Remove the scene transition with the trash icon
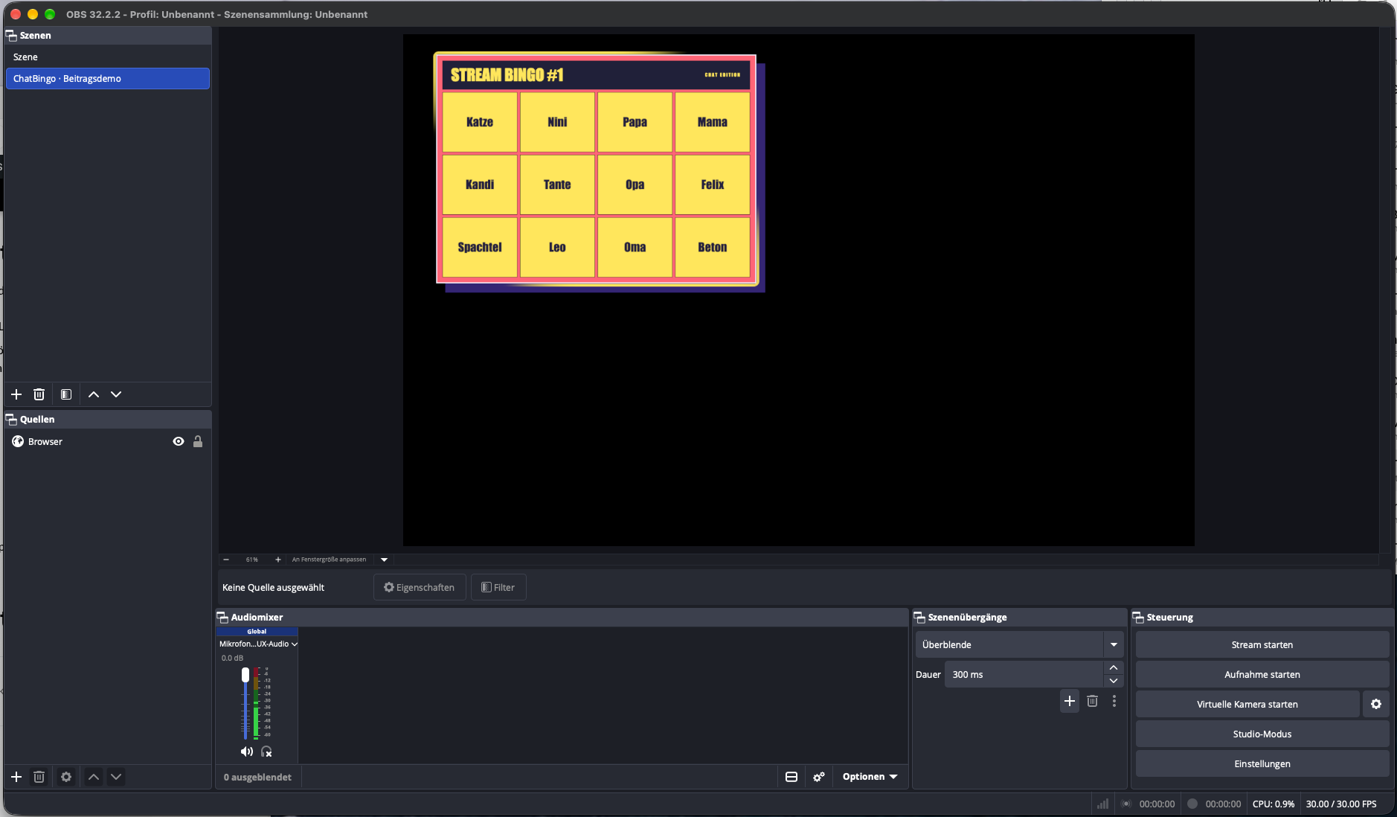 tap(1092, 701)
